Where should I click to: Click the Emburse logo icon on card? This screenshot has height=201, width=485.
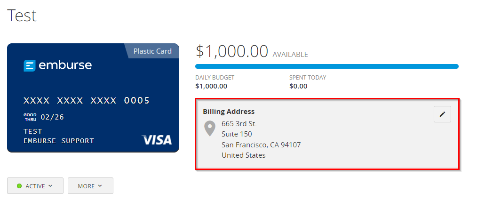click(x=30, y=66)
